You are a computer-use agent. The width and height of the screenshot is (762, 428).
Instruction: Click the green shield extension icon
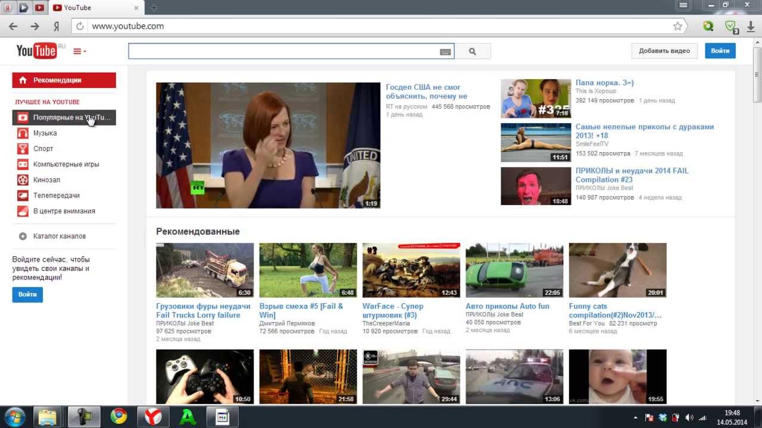(x=731, y=27)
